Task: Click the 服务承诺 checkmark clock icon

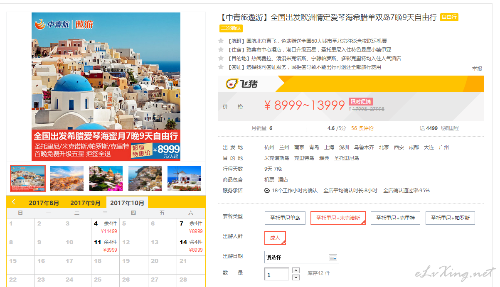Action: coord(267,191)
